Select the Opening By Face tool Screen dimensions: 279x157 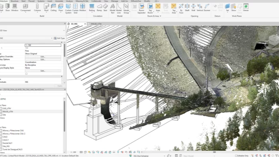pyautogui.click(x=181, y=9)
